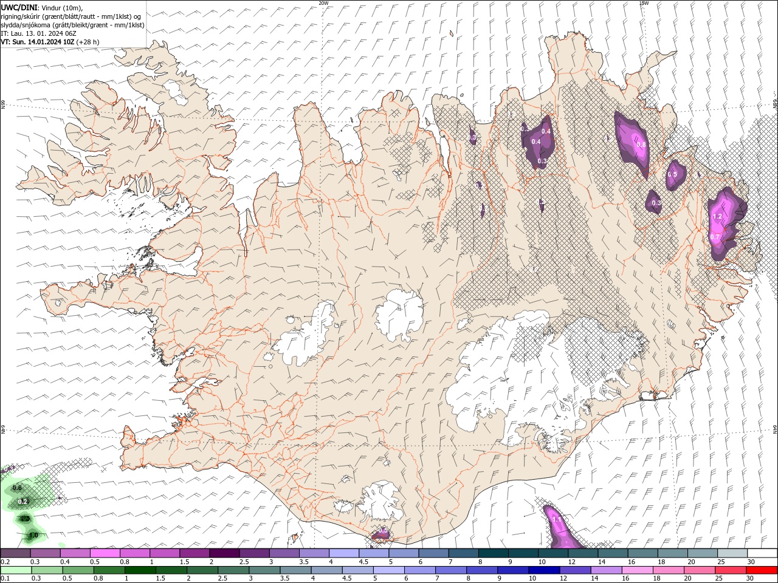Click the white Mýrdalsjökull glacier near the south coast
778x583 pixels.
click(x=380, y=501)
